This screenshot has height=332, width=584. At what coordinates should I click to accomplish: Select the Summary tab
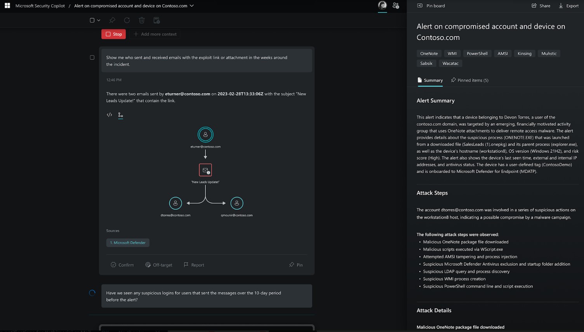430,80
